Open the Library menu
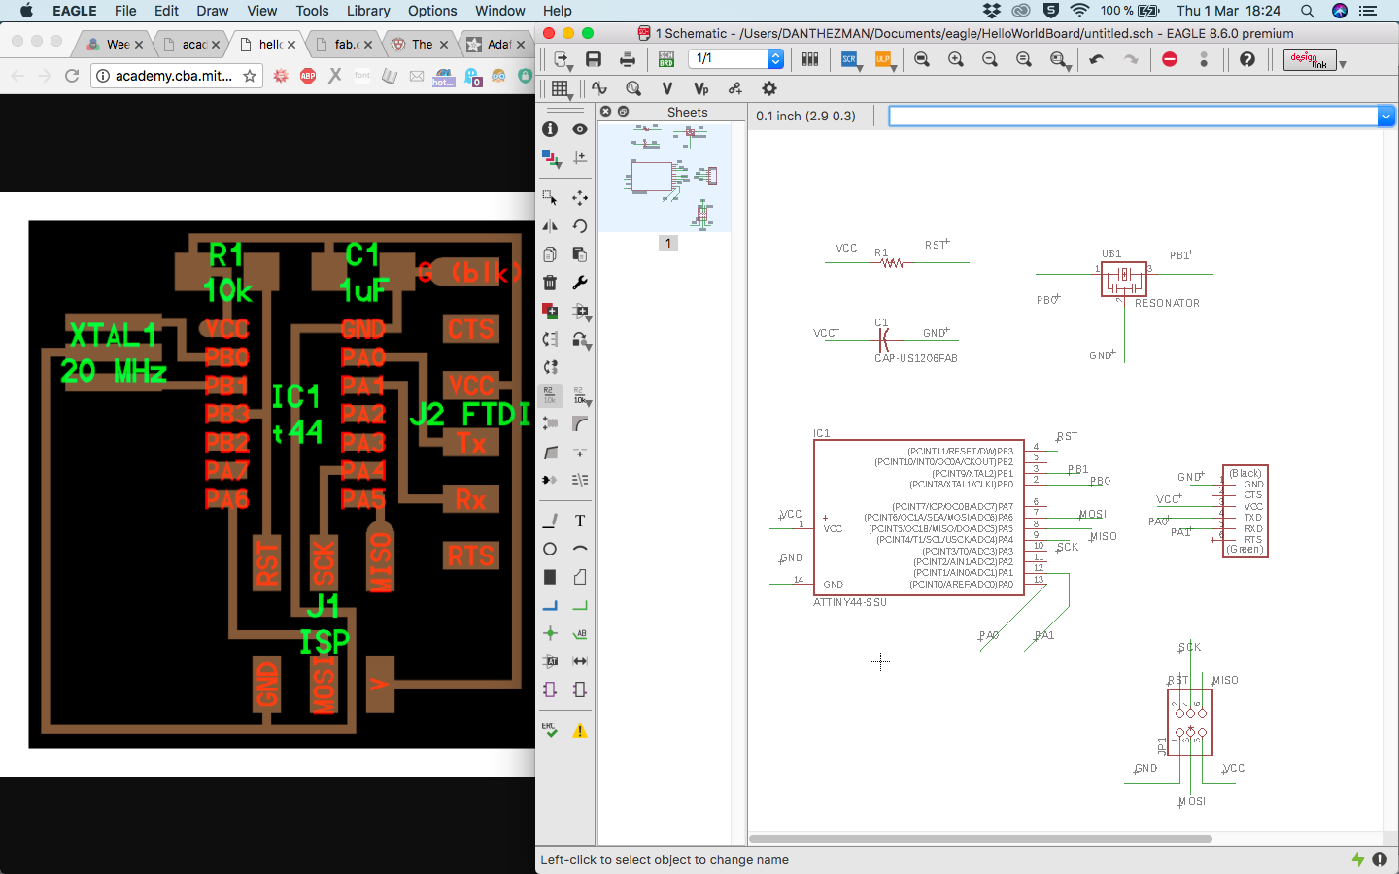The image size is (1399, 874). coord(368,11)
